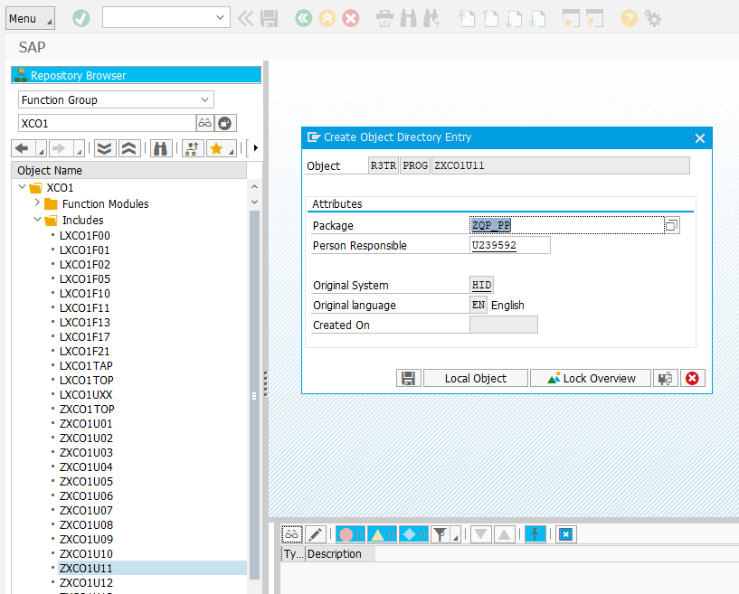Collapse the Includes folder
Image resolution: width=739 pixels, height=594 pixels.
37,221
